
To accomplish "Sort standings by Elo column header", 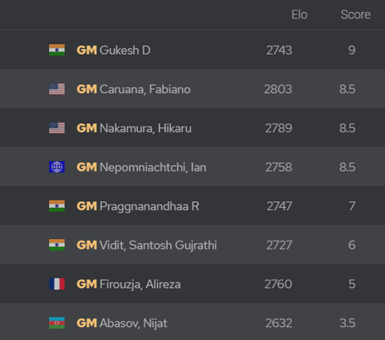I will coord(299,14).
